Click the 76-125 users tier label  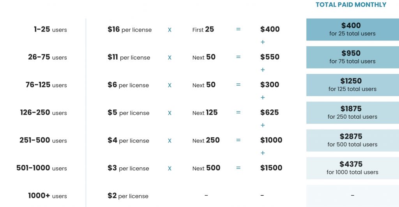[x=46, y=85]
